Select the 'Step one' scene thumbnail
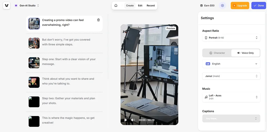267x132 pixels. click(34, 63)
